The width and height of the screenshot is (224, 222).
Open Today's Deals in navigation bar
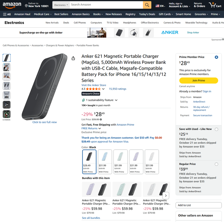147,14
